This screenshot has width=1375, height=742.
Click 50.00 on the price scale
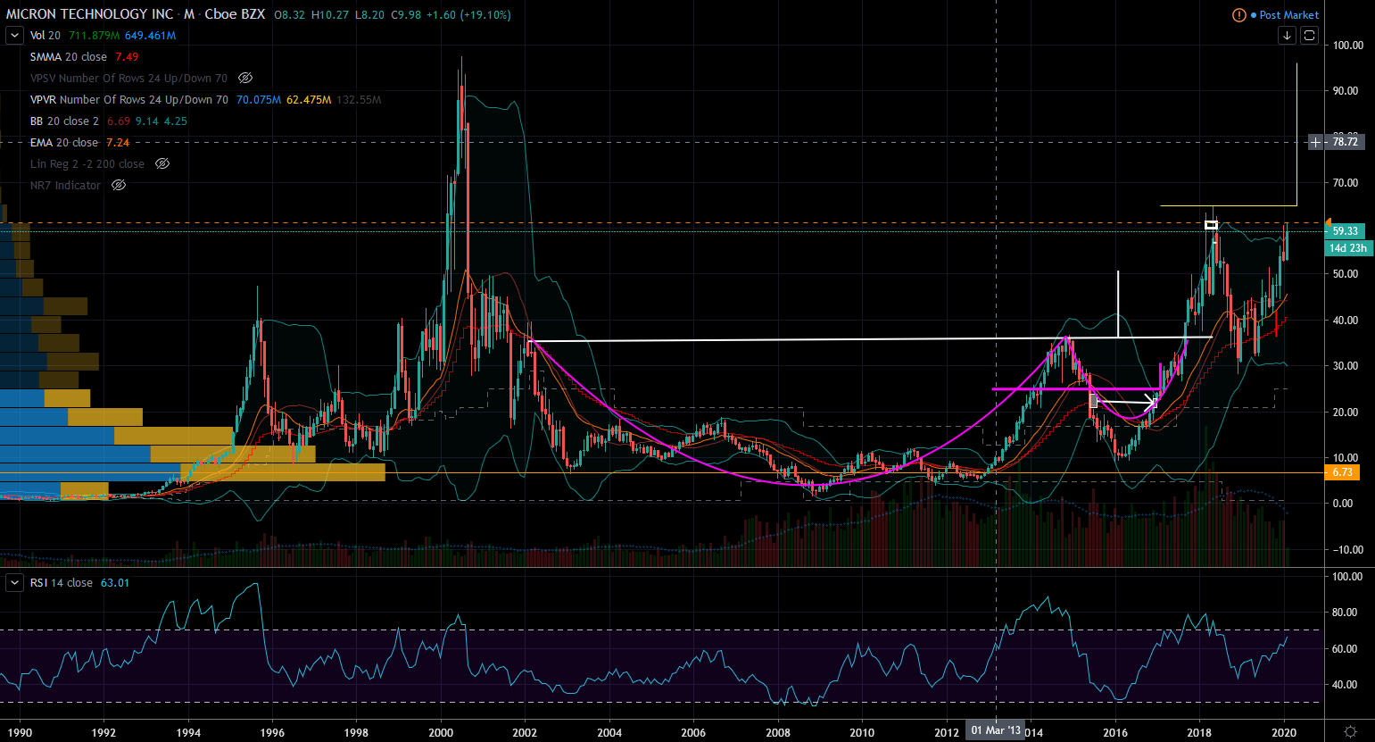1347,274
